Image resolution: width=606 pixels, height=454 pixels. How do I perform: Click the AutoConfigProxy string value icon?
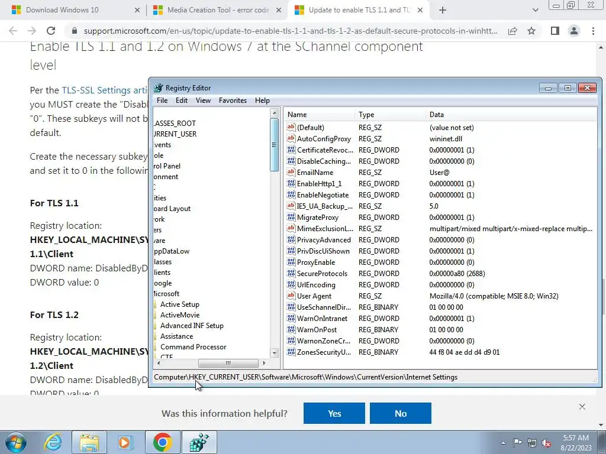click(x=291, y=138)
